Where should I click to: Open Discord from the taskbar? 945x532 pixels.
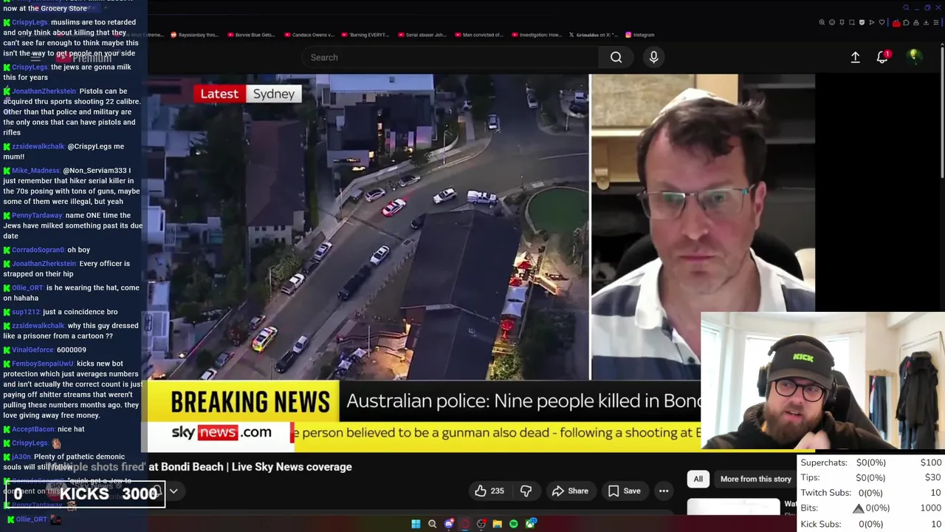click(448, 524)
